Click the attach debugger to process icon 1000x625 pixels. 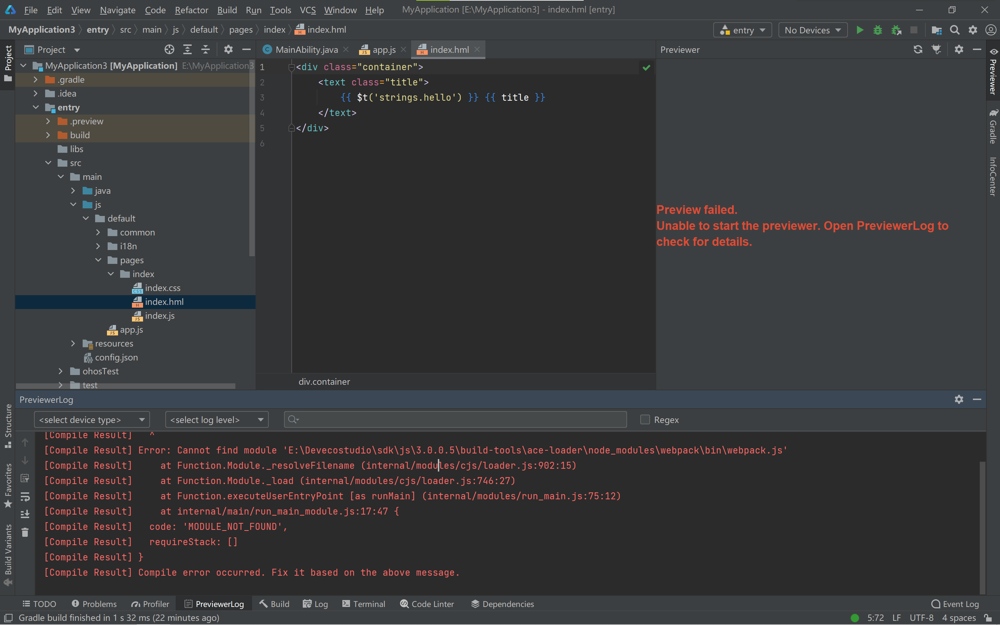point(896,30)
